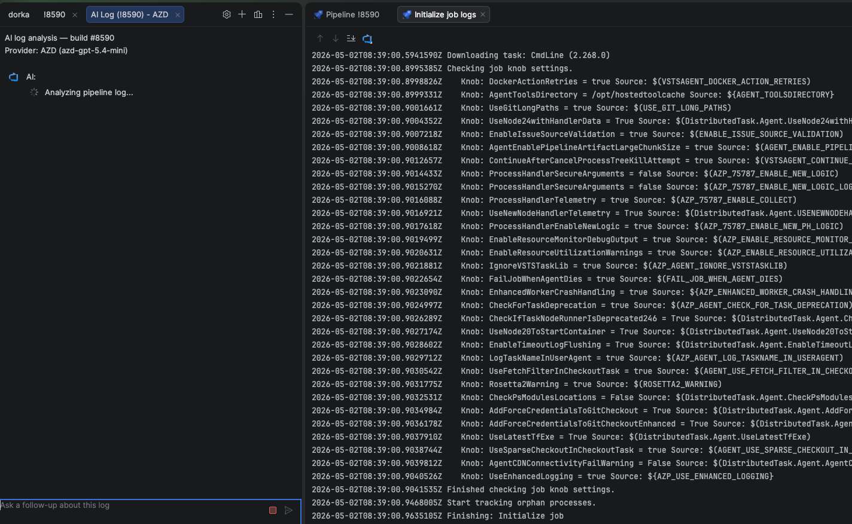This screenshot has width=852, height=524.
Task: Click the scroll to end icon
Action: pos(351,38)
